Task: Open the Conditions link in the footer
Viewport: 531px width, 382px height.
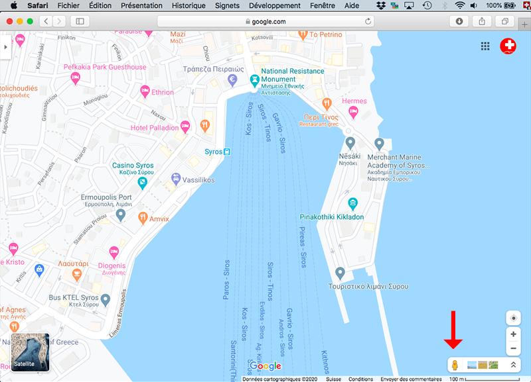Action: pyautogui.click(x=360, y=379)
